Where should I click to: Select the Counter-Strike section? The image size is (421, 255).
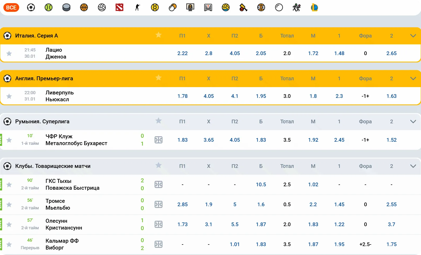pyautogui.click(x=137, y=8)
